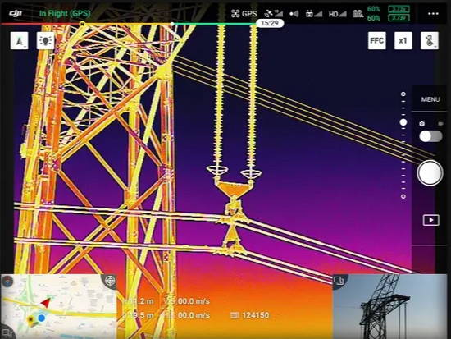Open the three-dot general settings menu
This screenshot has height=339, width=451.
(x=433, y=13)
